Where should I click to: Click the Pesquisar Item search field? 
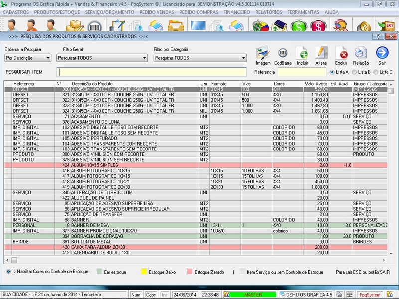click(x=152, y=72)
